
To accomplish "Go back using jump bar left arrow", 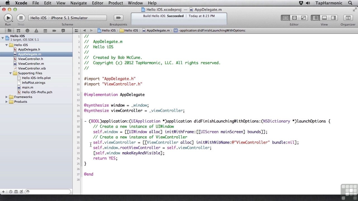I will [84, 30].
